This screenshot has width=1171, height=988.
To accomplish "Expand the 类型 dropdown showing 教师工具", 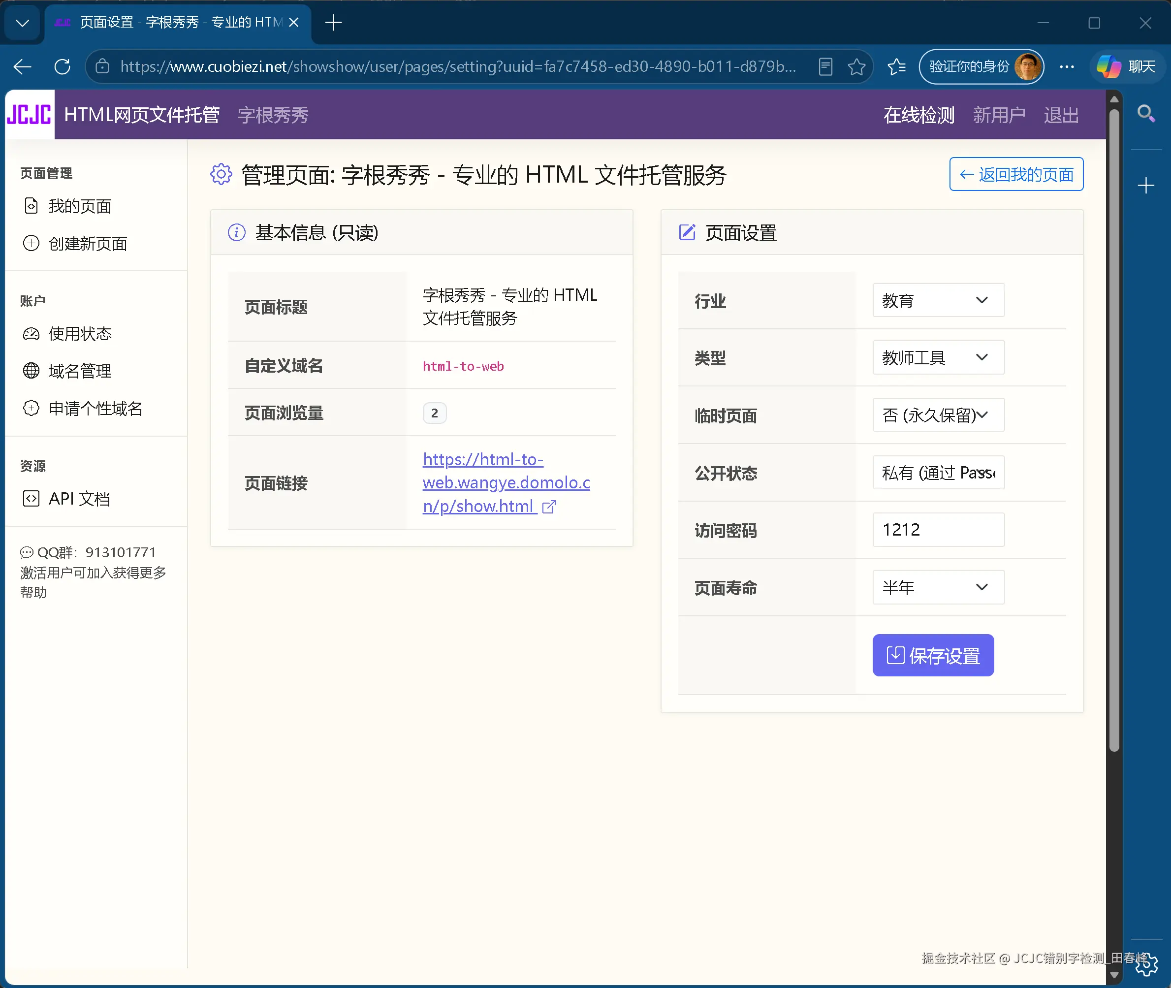I will click(938, 357).
